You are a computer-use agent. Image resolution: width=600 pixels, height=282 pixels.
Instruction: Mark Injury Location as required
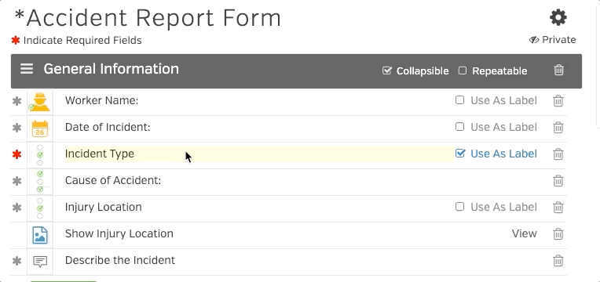(x=16, y=208)
